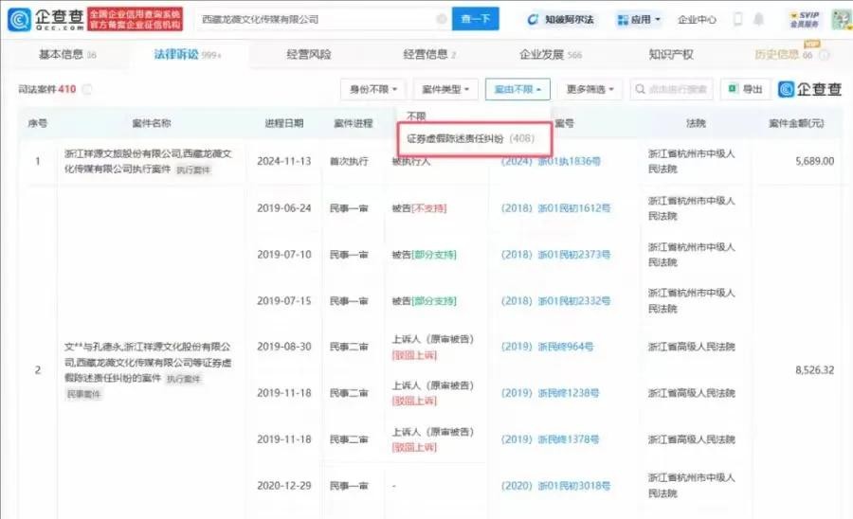Select 不限 option in 案由 dropdown

pos(417,116)
